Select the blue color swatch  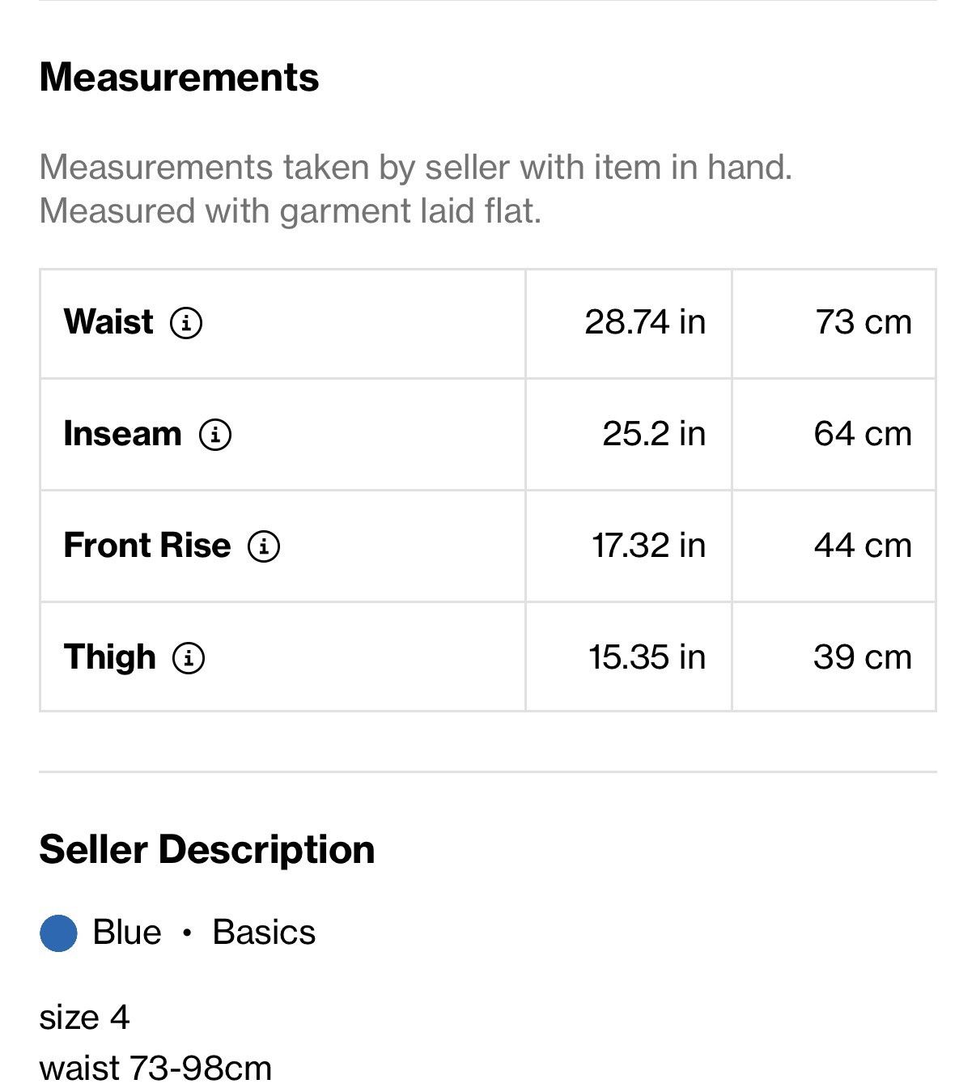[58, 933]
